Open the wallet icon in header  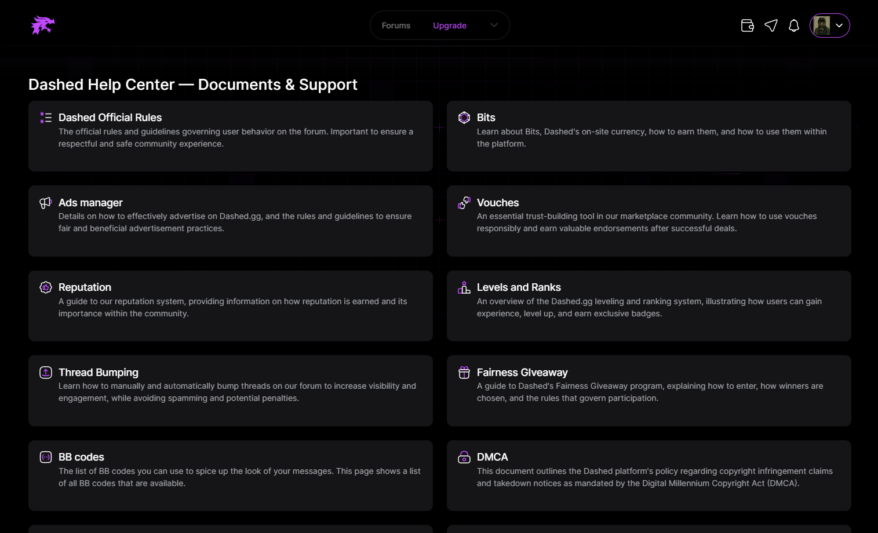pyautogui.click(x=747, y=25)
